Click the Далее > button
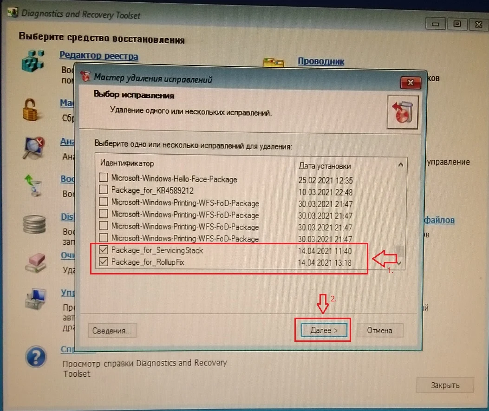This screenshot has height=411, width=489. tap(323, 330)
